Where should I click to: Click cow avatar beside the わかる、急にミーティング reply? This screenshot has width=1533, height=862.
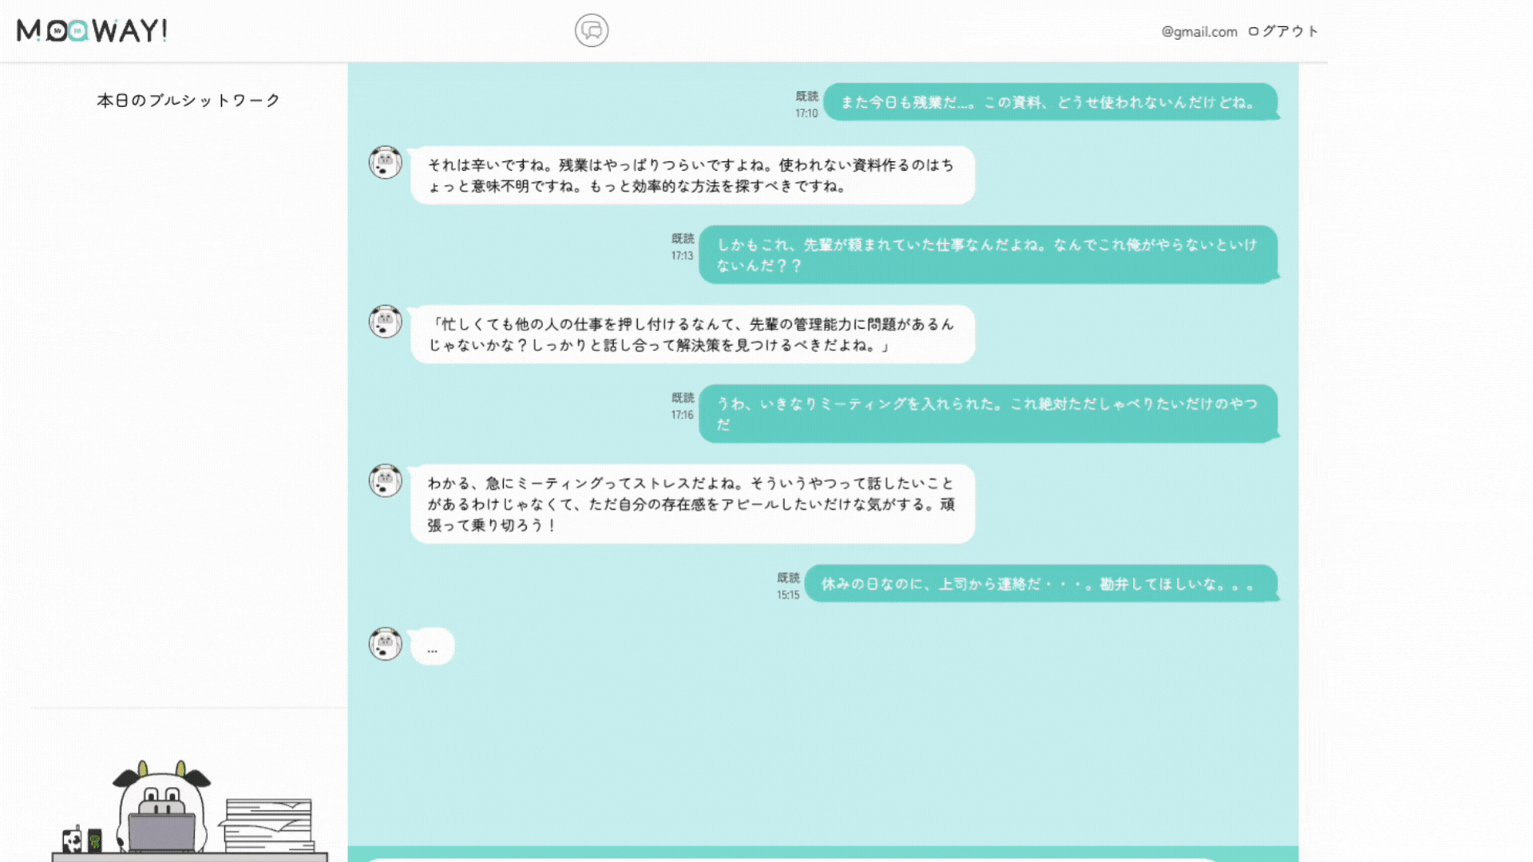[x=385, y=480]
